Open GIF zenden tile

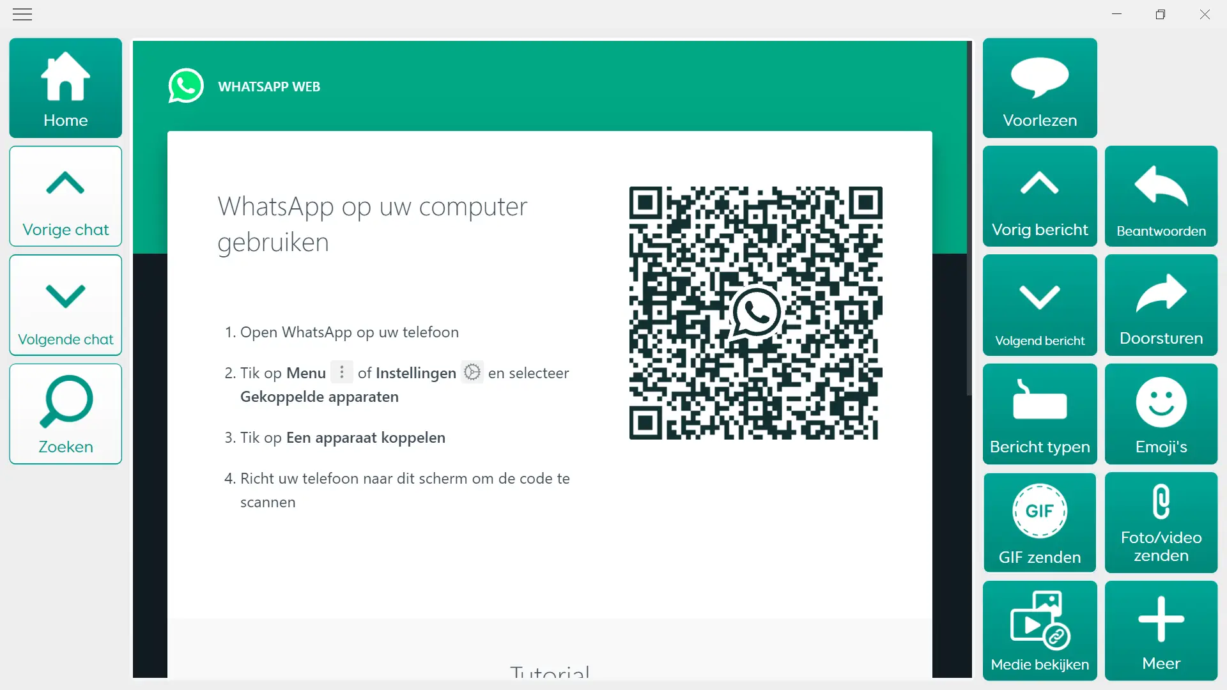(x=1040, y=523)
